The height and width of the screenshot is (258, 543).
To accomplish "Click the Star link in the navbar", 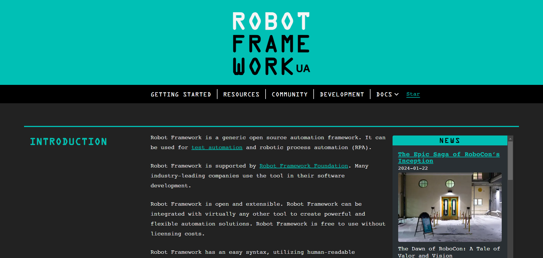I will (x=413, y=94).
